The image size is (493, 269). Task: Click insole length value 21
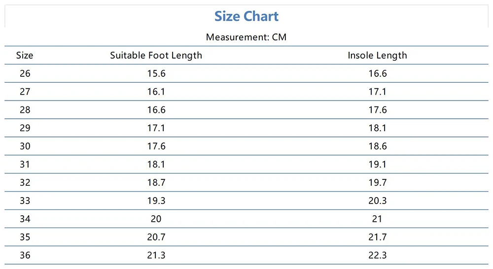[377, 219]
